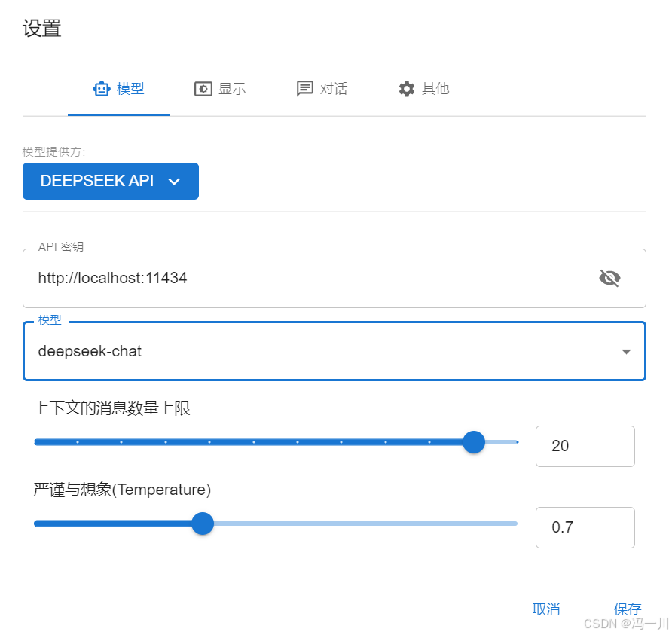This screenshot has width=672, height=635.
Task: Open the 其他 settings tab
Action: (424, 89)
